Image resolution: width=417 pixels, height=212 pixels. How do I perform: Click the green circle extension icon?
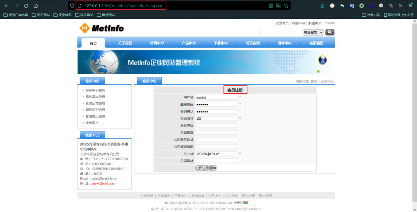tap(361, 5)
